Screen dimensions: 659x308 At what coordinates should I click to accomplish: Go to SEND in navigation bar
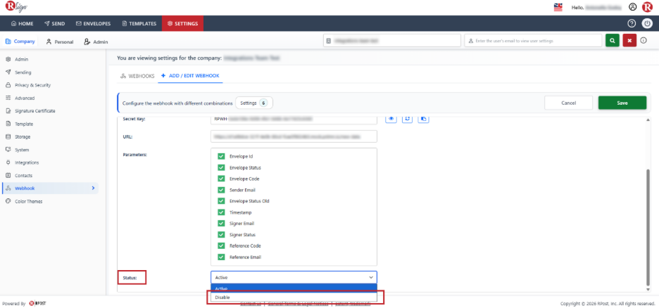pos(55,23)
